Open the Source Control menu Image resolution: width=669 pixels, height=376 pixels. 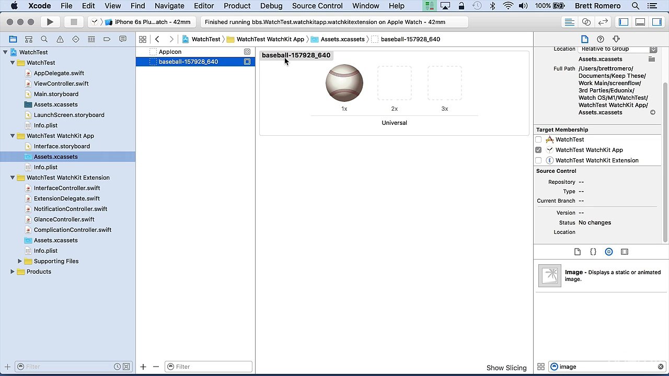click(x=317, y=6)
